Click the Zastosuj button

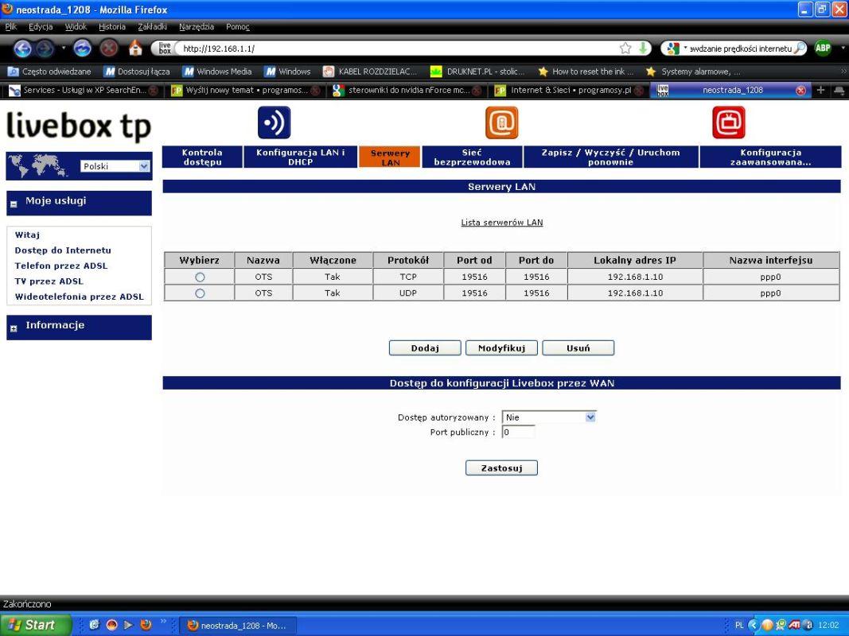point(501,467)
